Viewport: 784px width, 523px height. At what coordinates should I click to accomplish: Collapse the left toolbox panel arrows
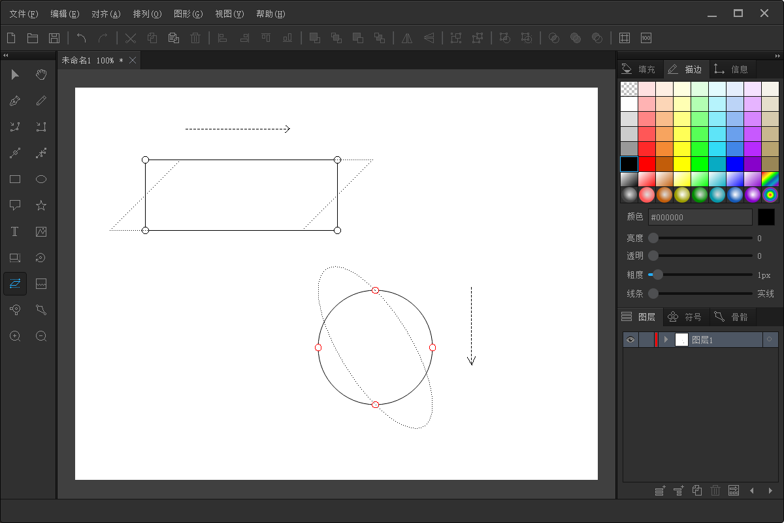click(x=6, y=55)
